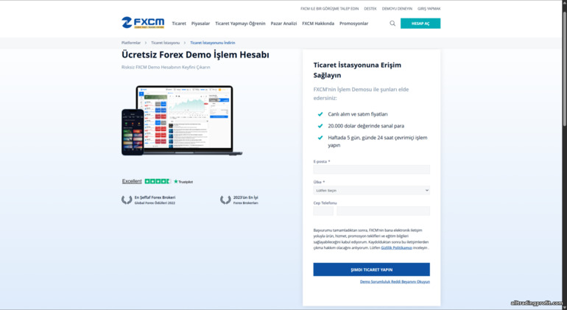Click the 'Canlı alım ve satım fiyatları' text
This screenshot has width=567, height=310.
point(358,114)
